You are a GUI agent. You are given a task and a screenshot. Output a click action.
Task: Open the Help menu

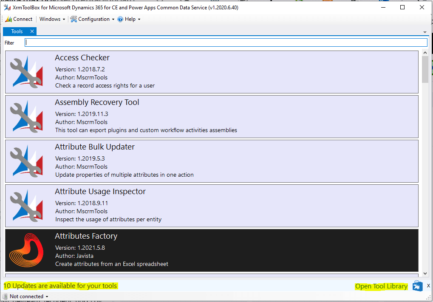point(129,19)
